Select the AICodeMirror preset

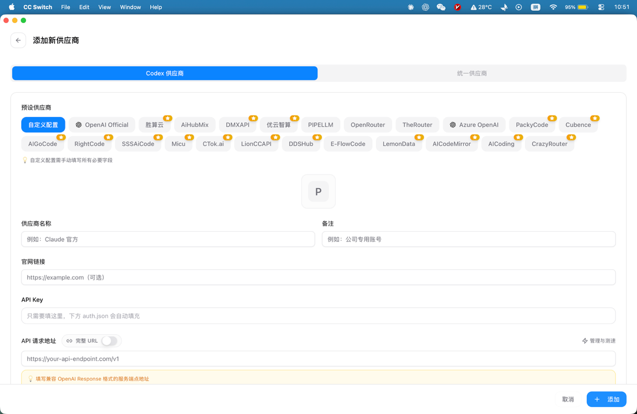click(452, 144)
